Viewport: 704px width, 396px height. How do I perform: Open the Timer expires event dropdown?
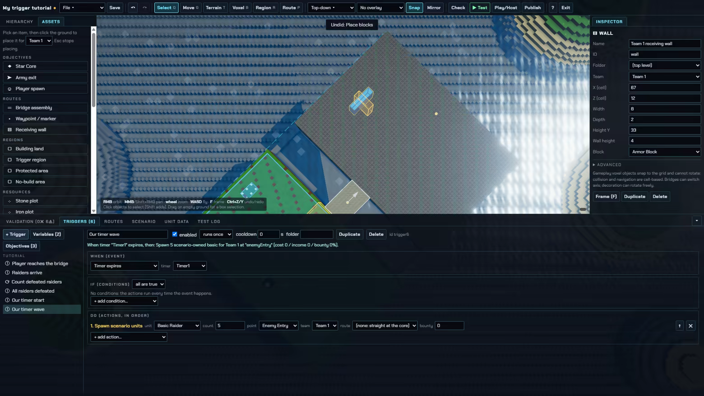125,266
